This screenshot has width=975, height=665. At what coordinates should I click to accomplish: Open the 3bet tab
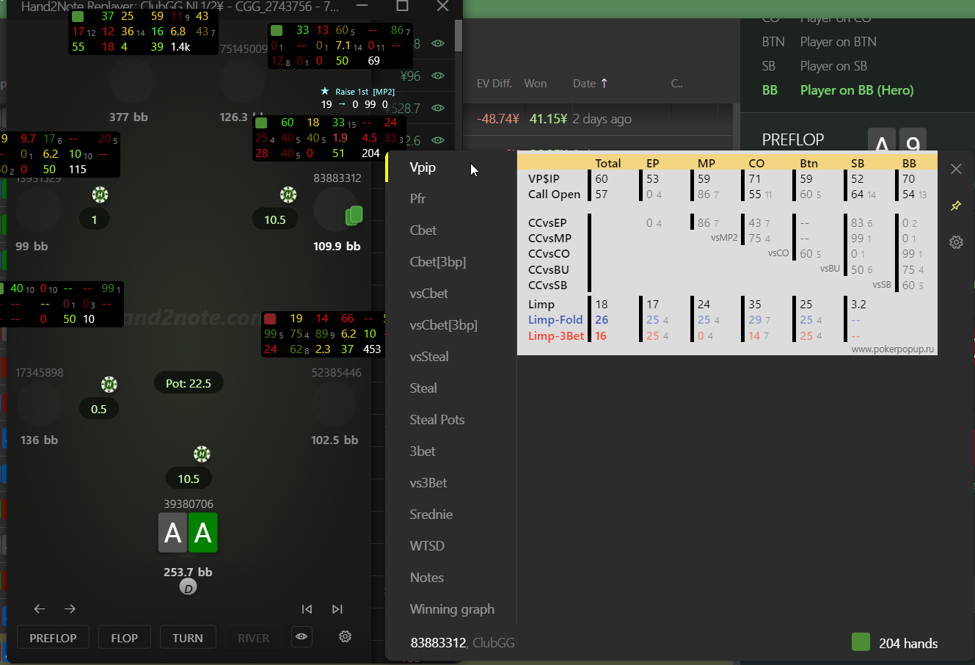click(423, 451)
